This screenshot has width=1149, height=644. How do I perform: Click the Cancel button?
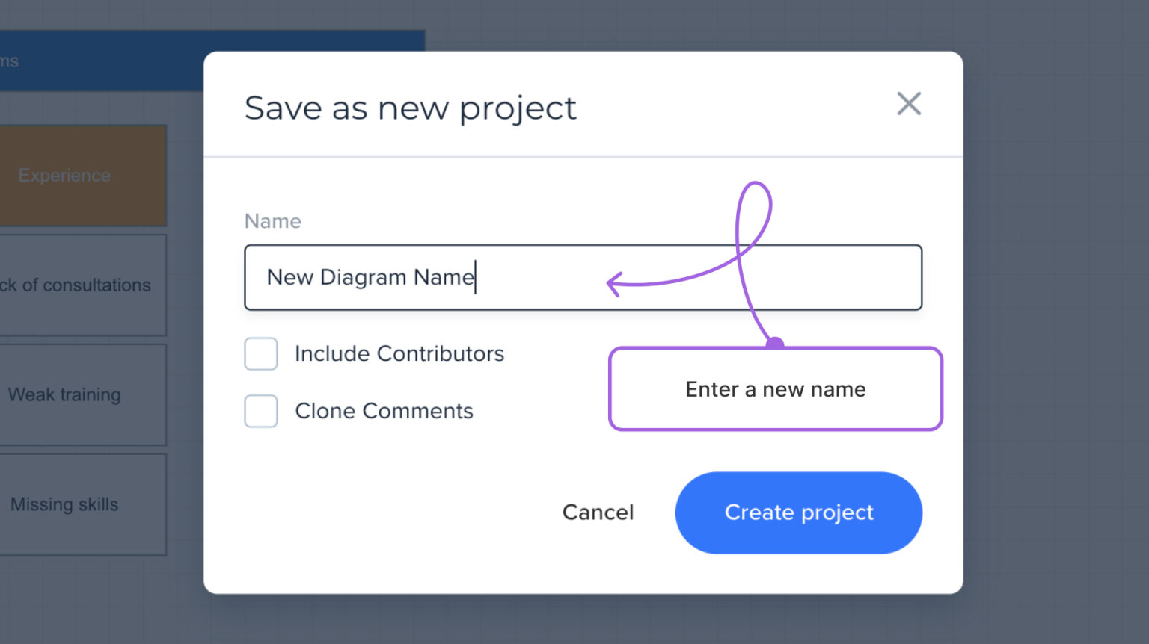click(598, 513)
